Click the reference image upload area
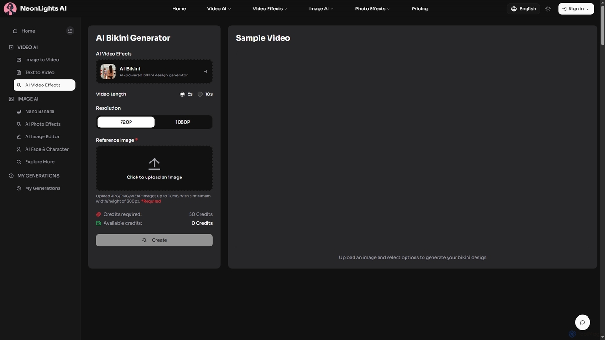The image size is (605, 340). pos(154,169)
